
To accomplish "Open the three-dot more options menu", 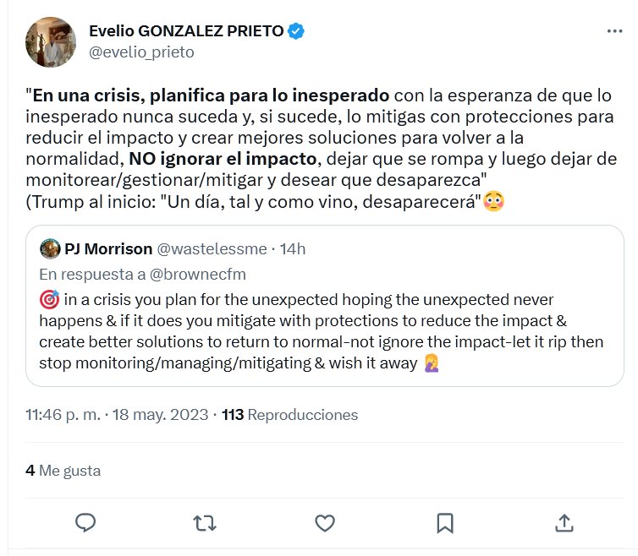I will point(615,32).
